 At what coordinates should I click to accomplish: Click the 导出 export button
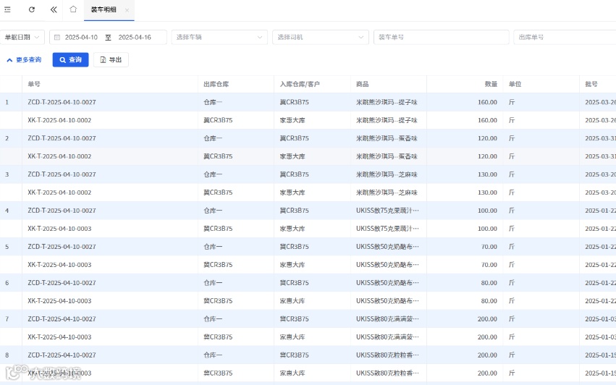tap(111, 60)
